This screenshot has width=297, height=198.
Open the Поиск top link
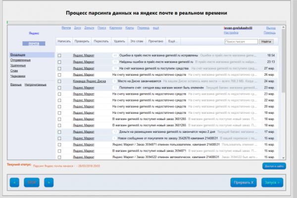tap(101, 28)
